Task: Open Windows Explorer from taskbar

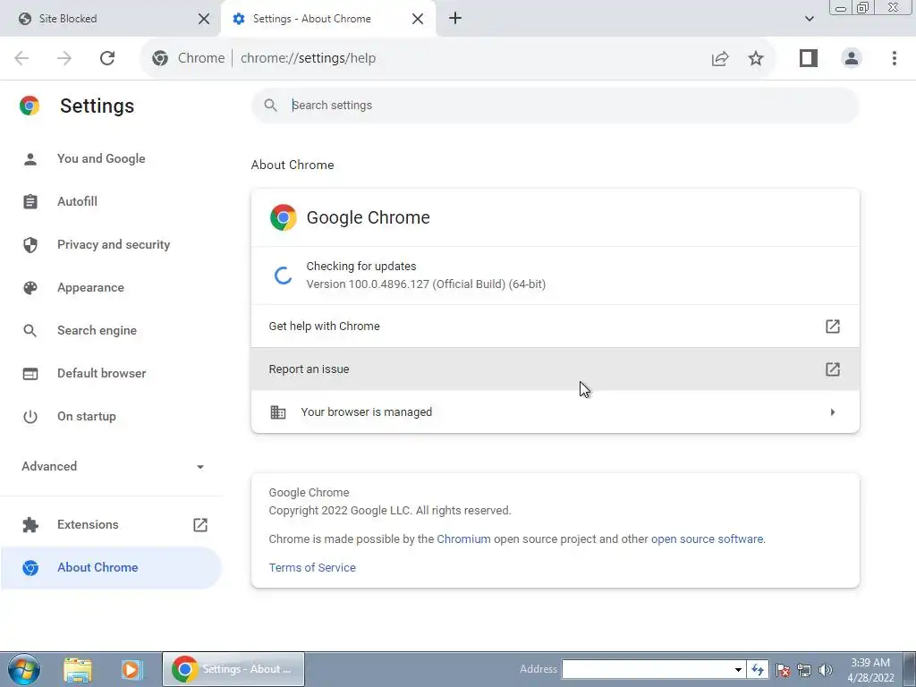Action: [78, 669]
